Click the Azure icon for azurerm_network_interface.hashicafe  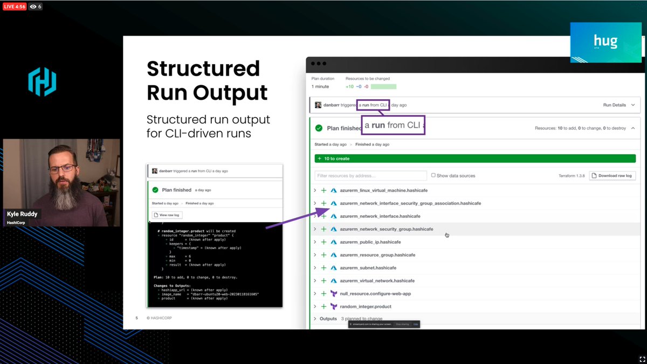[334, 216]
